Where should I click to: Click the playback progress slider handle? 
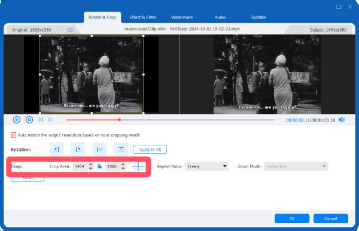[119, 120]
